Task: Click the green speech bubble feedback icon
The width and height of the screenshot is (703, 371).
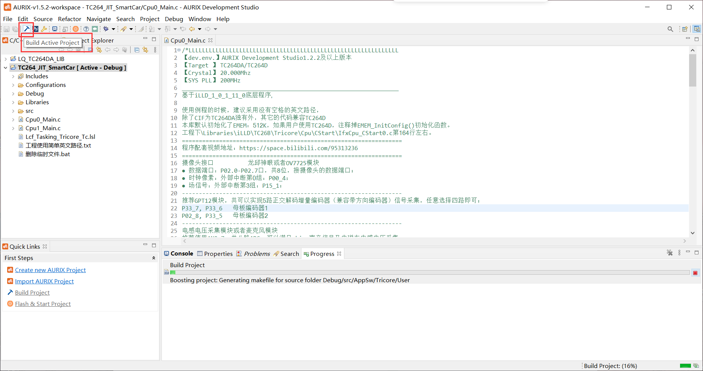Action: tap(95, 29)
